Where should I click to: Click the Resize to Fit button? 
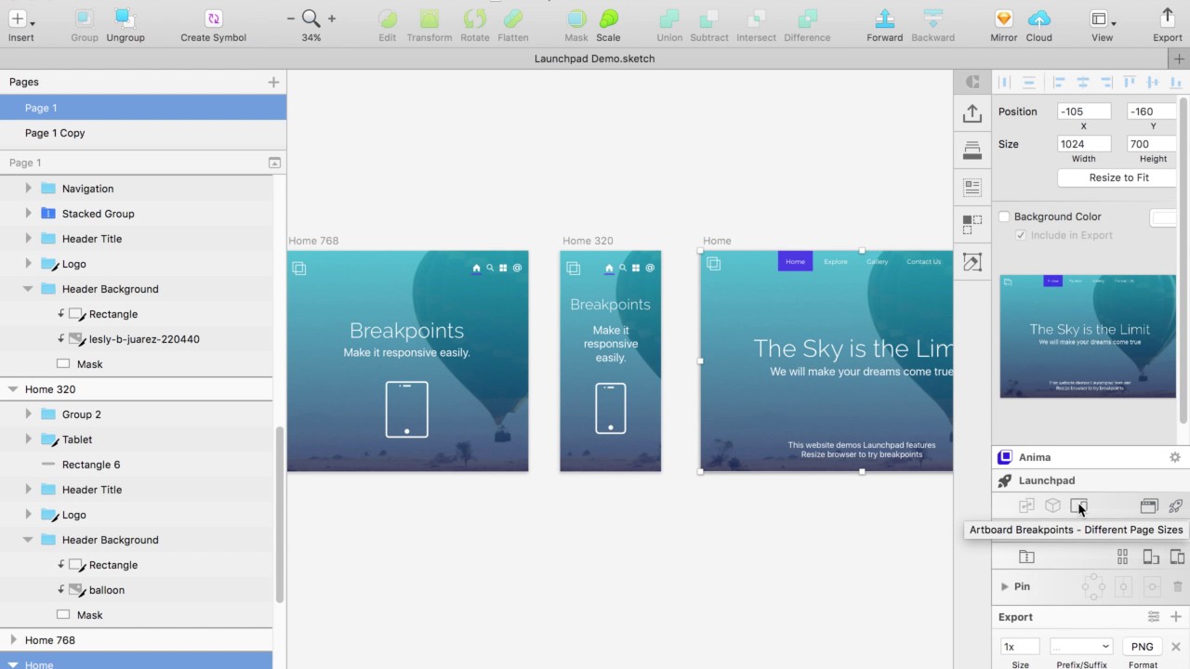(1117, 177)
